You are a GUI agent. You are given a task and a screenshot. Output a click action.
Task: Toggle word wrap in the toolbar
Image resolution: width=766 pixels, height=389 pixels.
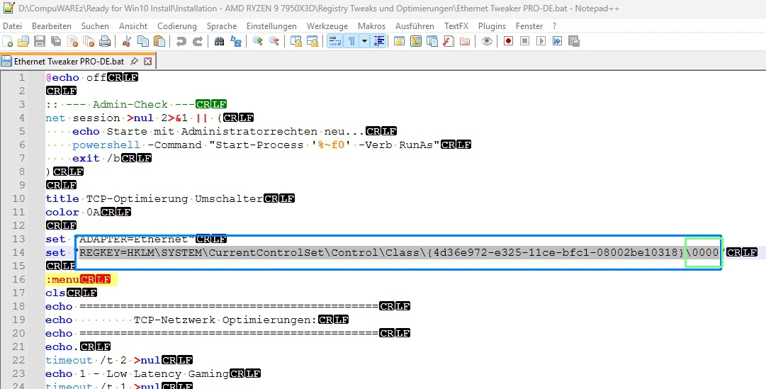click(x=334, y=41)
